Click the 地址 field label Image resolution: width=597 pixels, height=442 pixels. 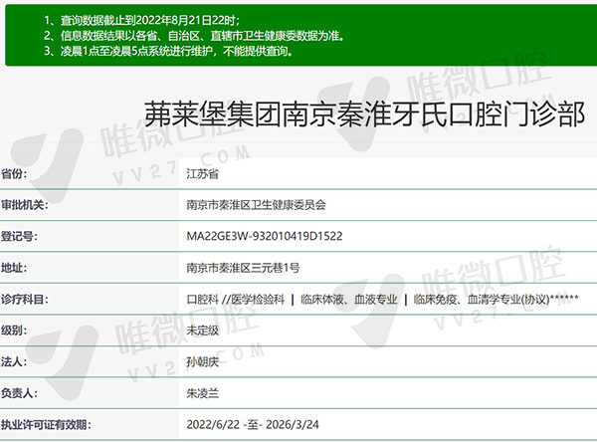click(x=14, y=268)
